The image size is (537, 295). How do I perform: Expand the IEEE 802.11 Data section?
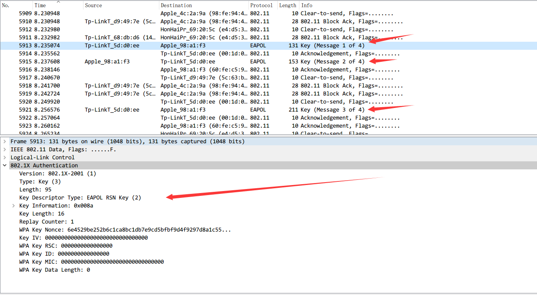point(4,149)
